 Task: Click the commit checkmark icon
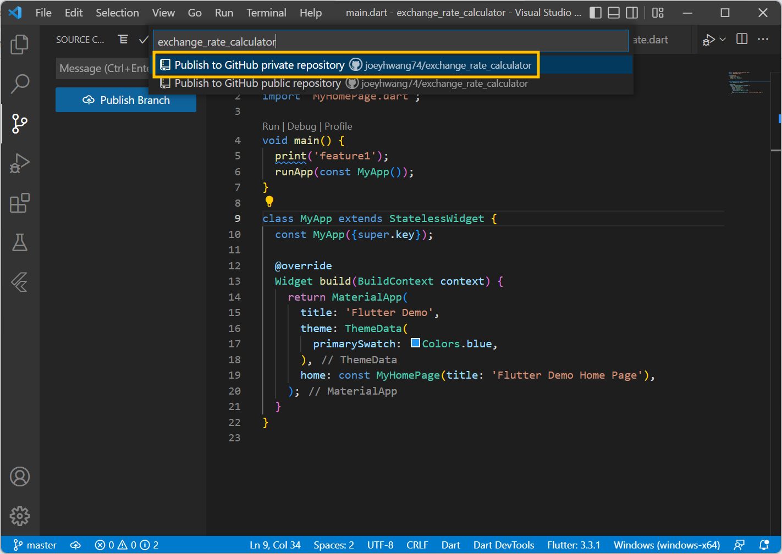tap(144, 40)
